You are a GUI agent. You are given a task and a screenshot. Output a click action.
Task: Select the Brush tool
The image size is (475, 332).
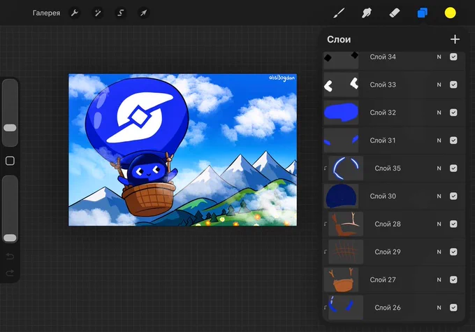click(x=339, y=13)
